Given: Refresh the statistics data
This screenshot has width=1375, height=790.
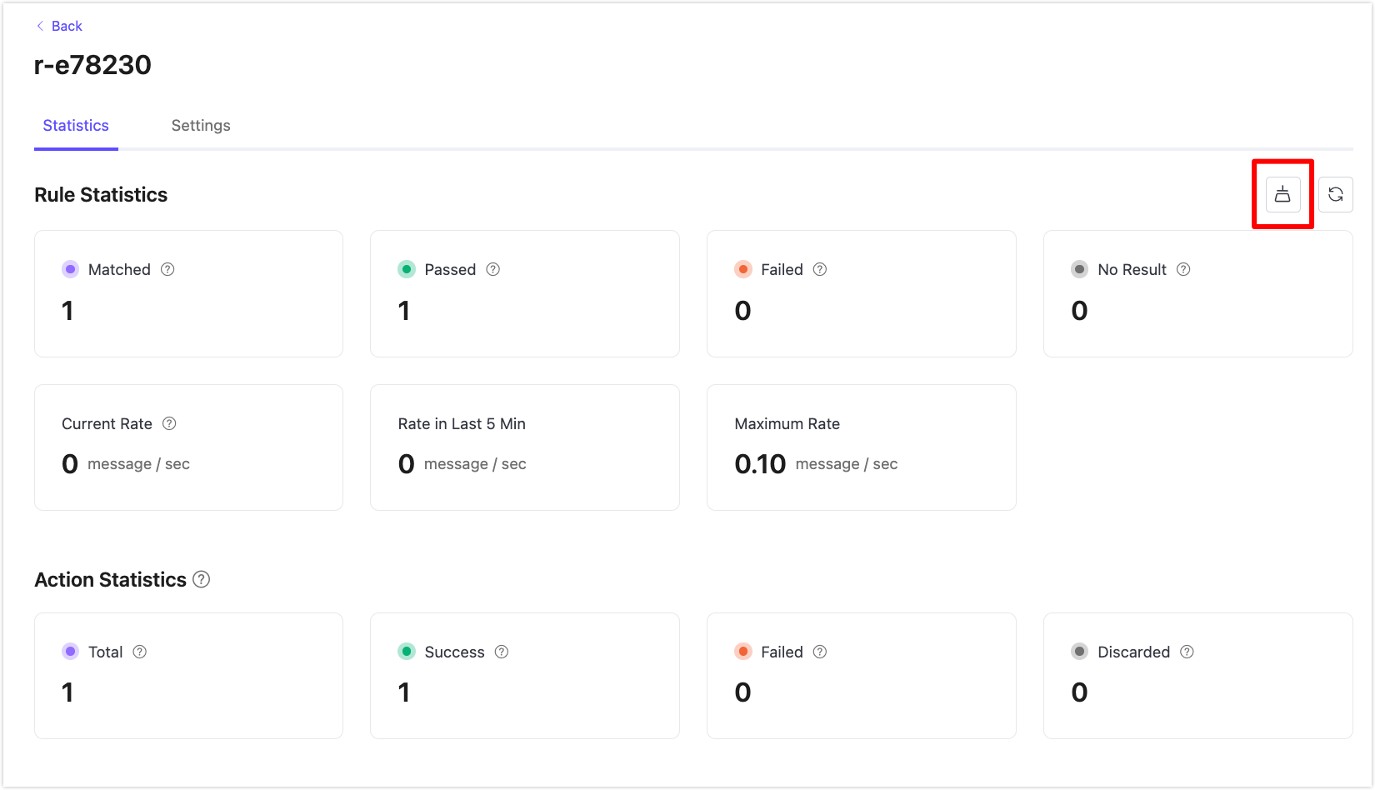Looking at the screenshot, I should pos(1335,194).
